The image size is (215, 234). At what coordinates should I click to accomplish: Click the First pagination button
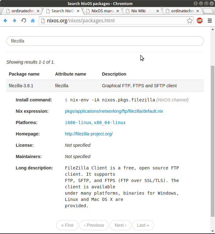point(67,225)
